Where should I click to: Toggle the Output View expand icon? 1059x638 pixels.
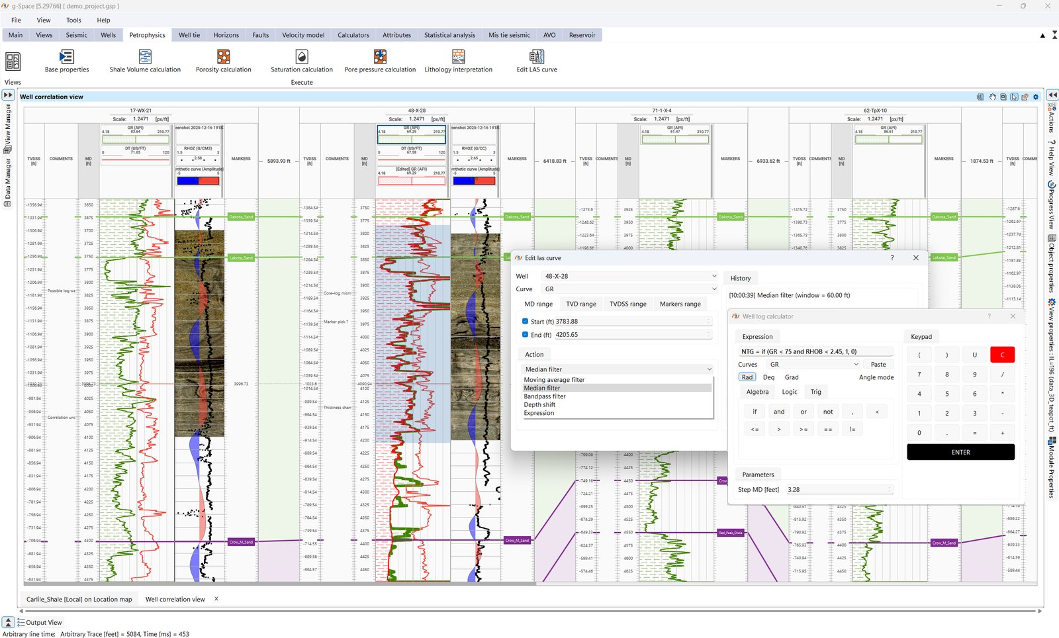point(8,622)
